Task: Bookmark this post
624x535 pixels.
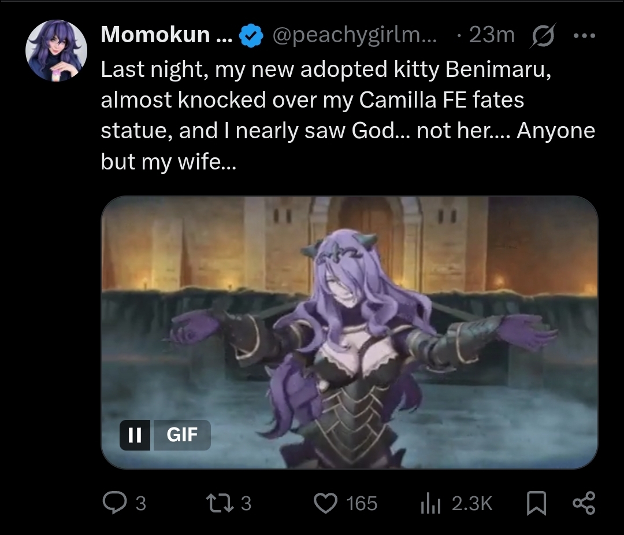Action: [x=536, y=503]
